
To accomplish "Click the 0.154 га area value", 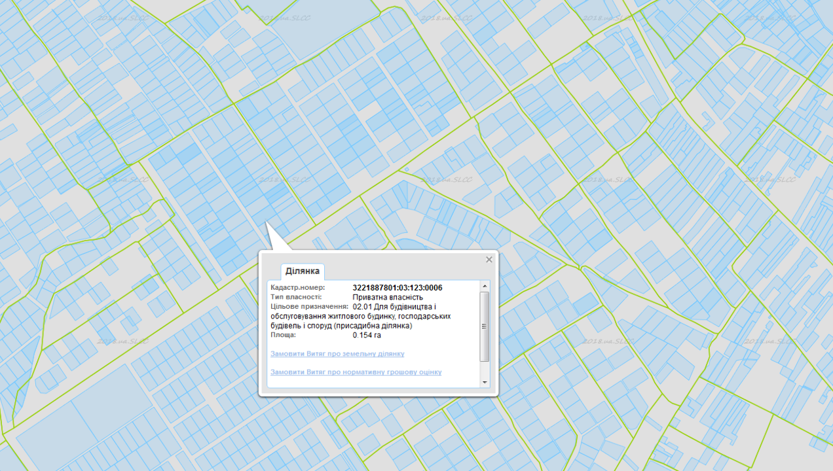I will [367, 335].
